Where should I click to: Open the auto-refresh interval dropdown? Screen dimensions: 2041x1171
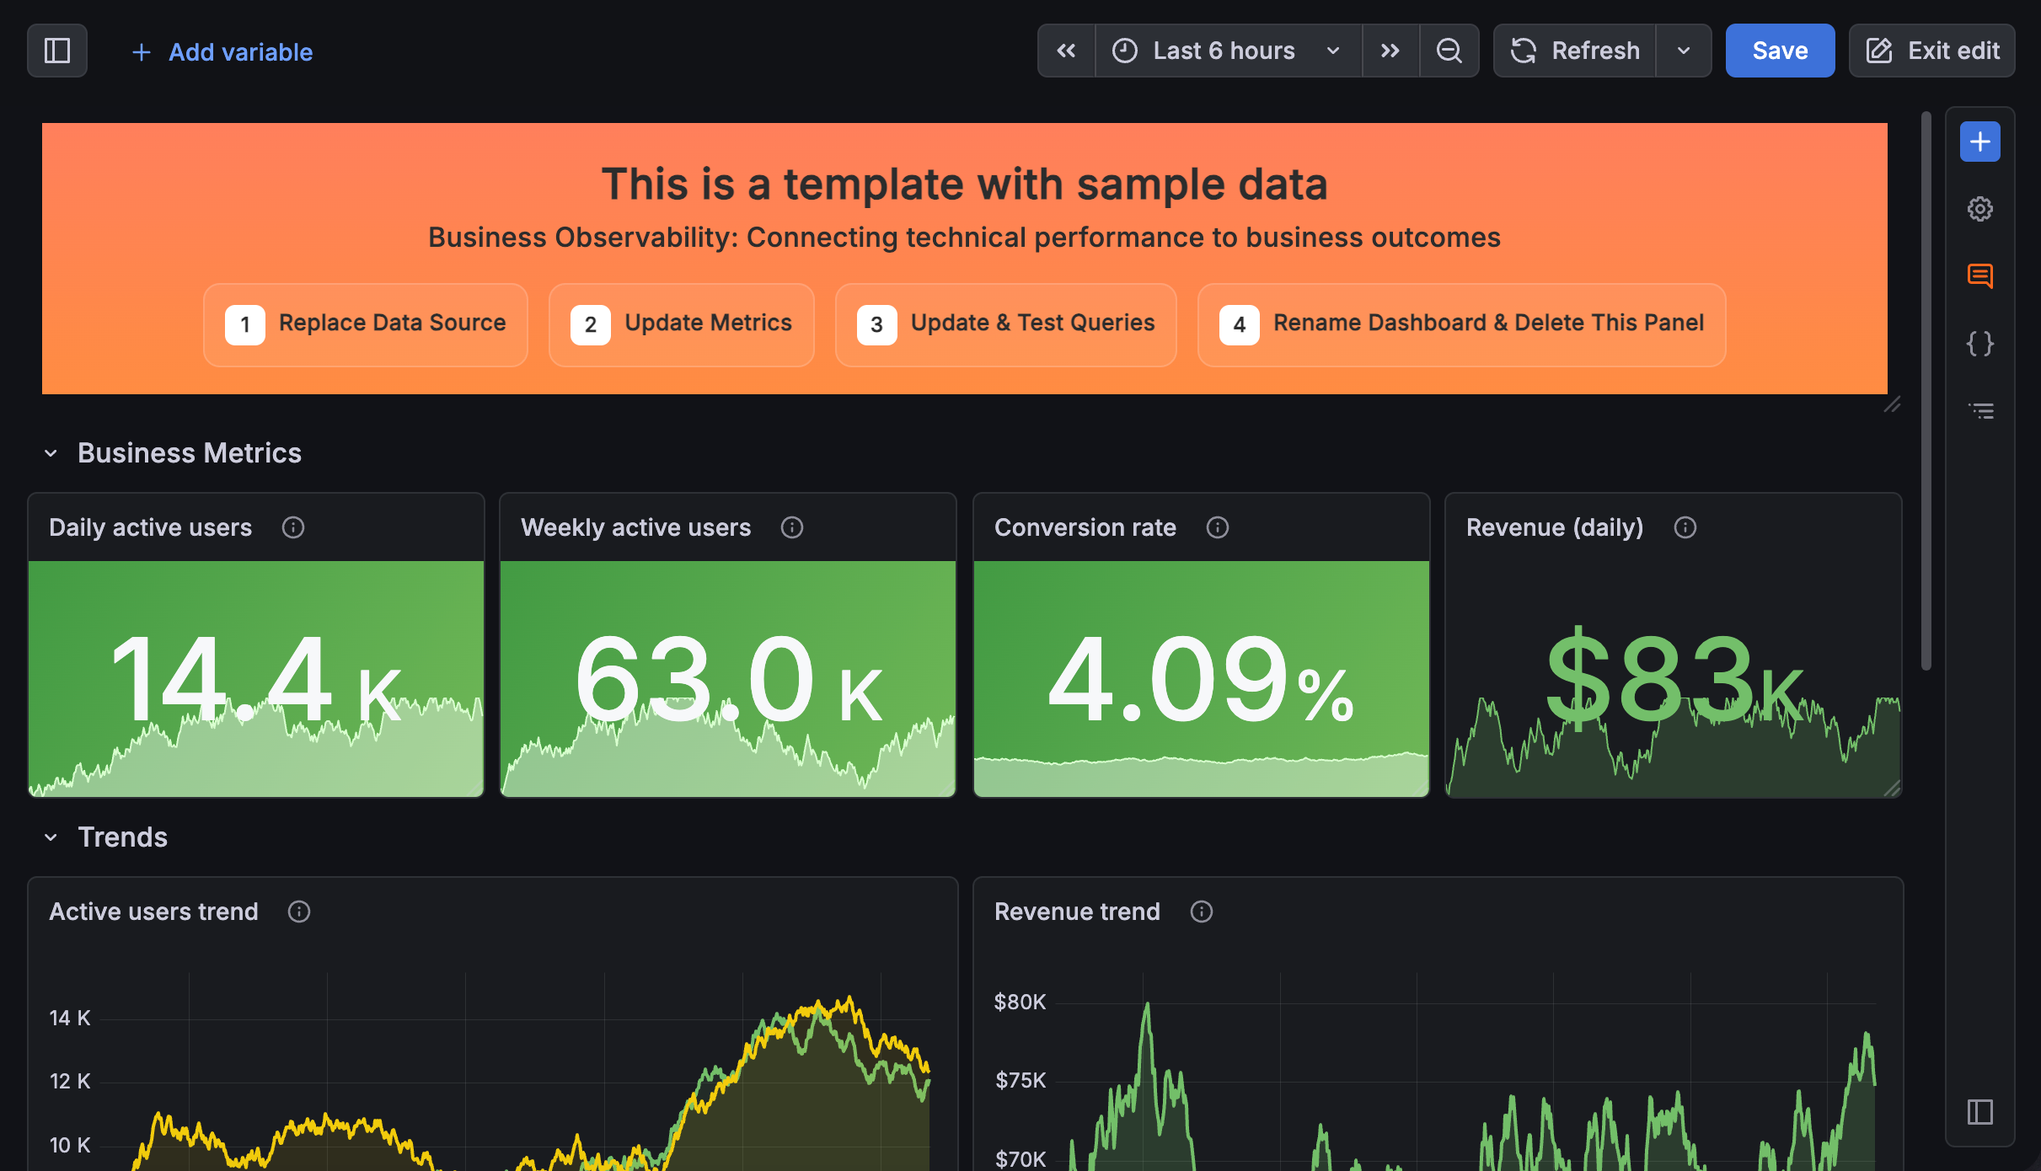pos(1683,51)
